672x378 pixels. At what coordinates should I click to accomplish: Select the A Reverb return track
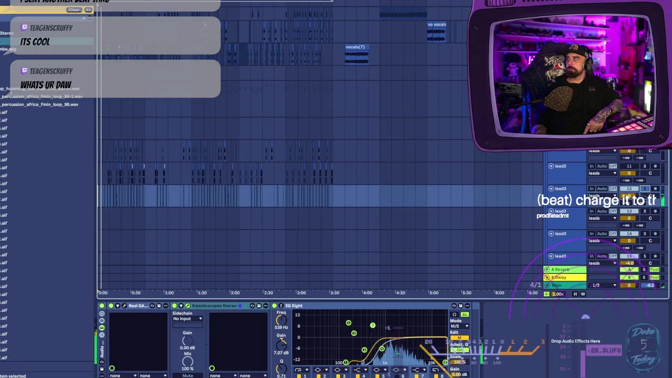click(x=565, y=269)
